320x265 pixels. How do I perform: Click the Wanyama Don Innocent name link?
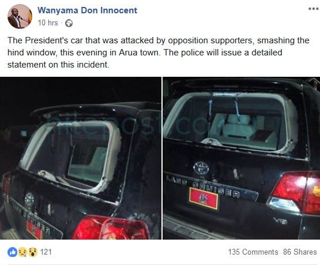87,10
